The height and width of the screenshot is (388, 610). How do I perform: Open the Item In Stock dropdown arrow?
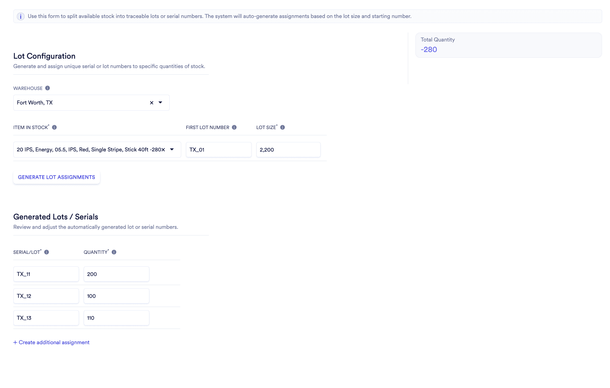click(172, 149)
